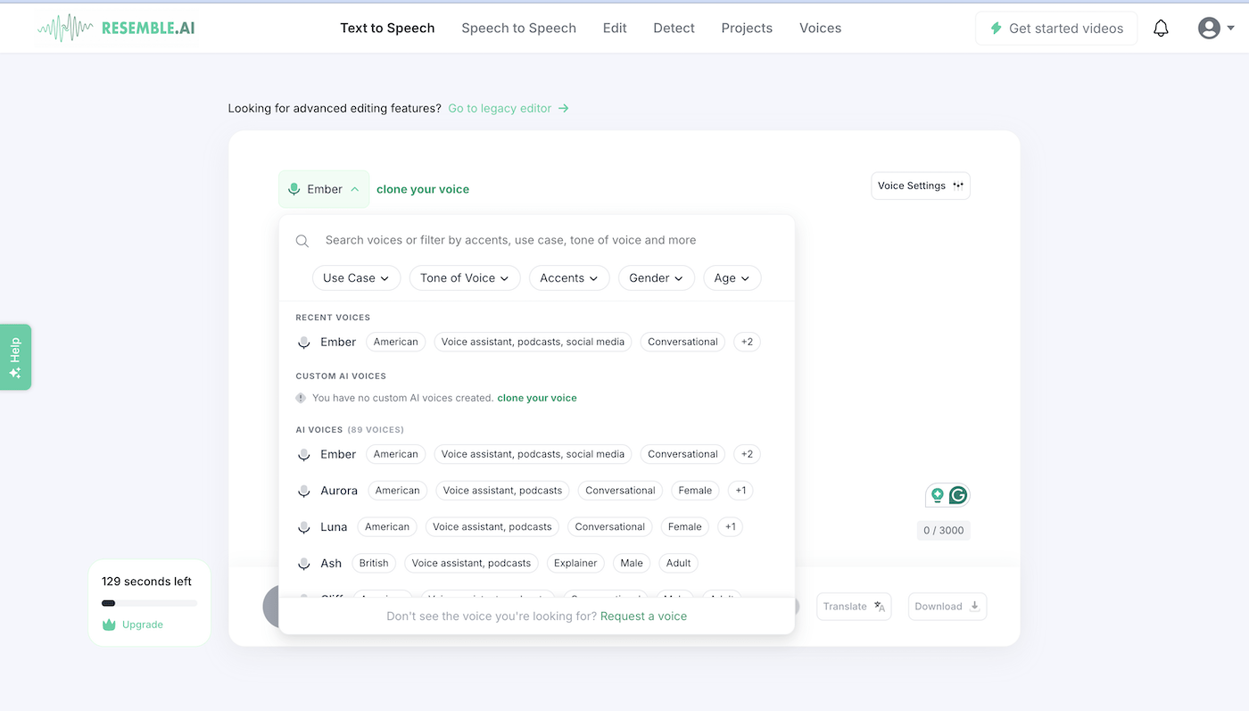
Task: Open the Accents filter dropdown
Action: (569, 278)
